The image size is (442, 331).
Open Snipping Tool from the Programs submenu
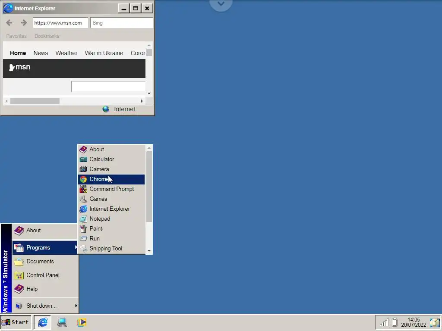click(x=111, y=249)
